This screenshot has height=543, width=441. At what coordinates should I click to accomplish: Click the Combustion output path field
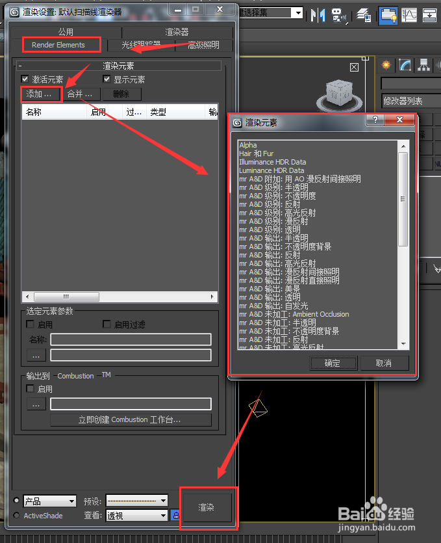coord(131,404)
